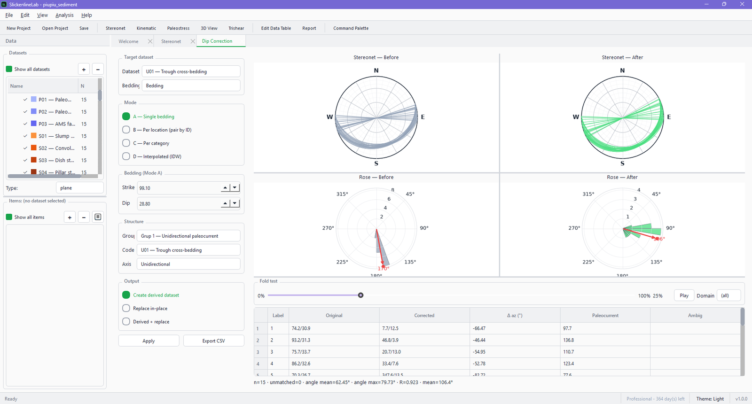Close the Welcome tab

(150, 41)
